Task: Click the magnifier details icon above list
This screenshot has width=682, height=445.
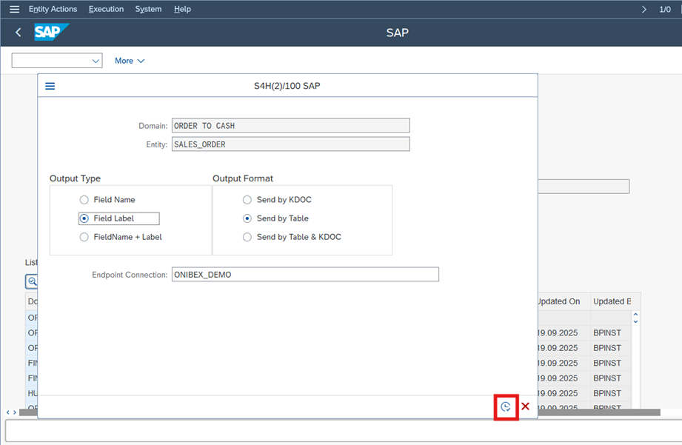Action: [x=32, y=281]
